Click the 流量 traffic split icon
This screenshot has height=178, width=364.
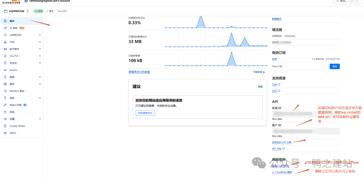tap(5, 119)
